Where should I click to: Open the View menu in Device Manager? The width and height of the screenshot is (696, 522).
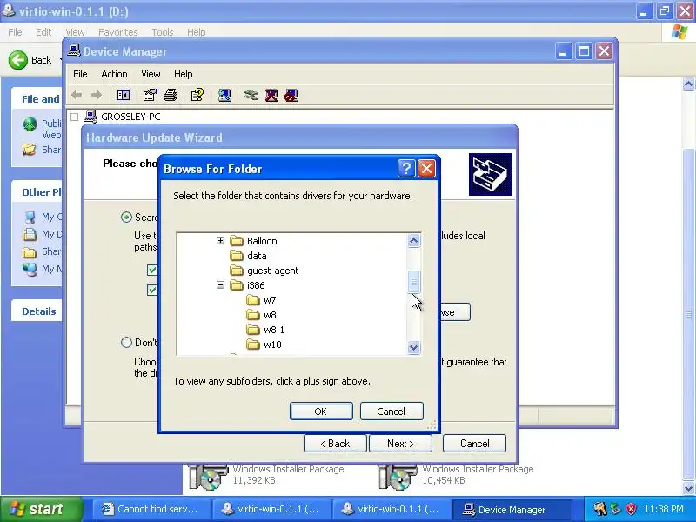151,74
